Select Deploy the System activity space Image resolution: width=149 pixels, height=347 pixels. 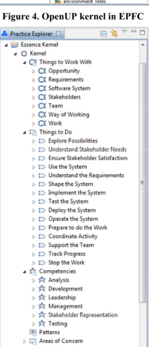pos(72,210)
